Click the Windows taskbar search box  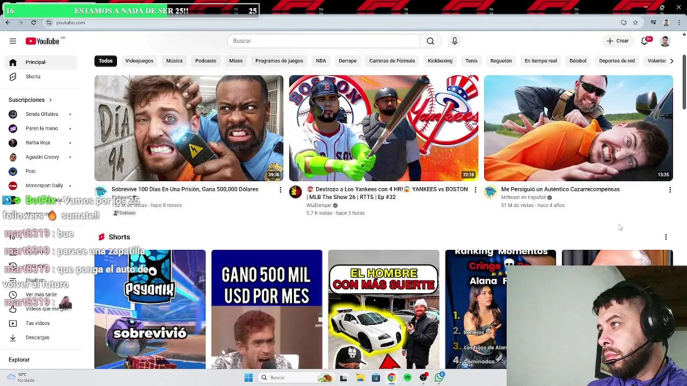tap(295, 378)
